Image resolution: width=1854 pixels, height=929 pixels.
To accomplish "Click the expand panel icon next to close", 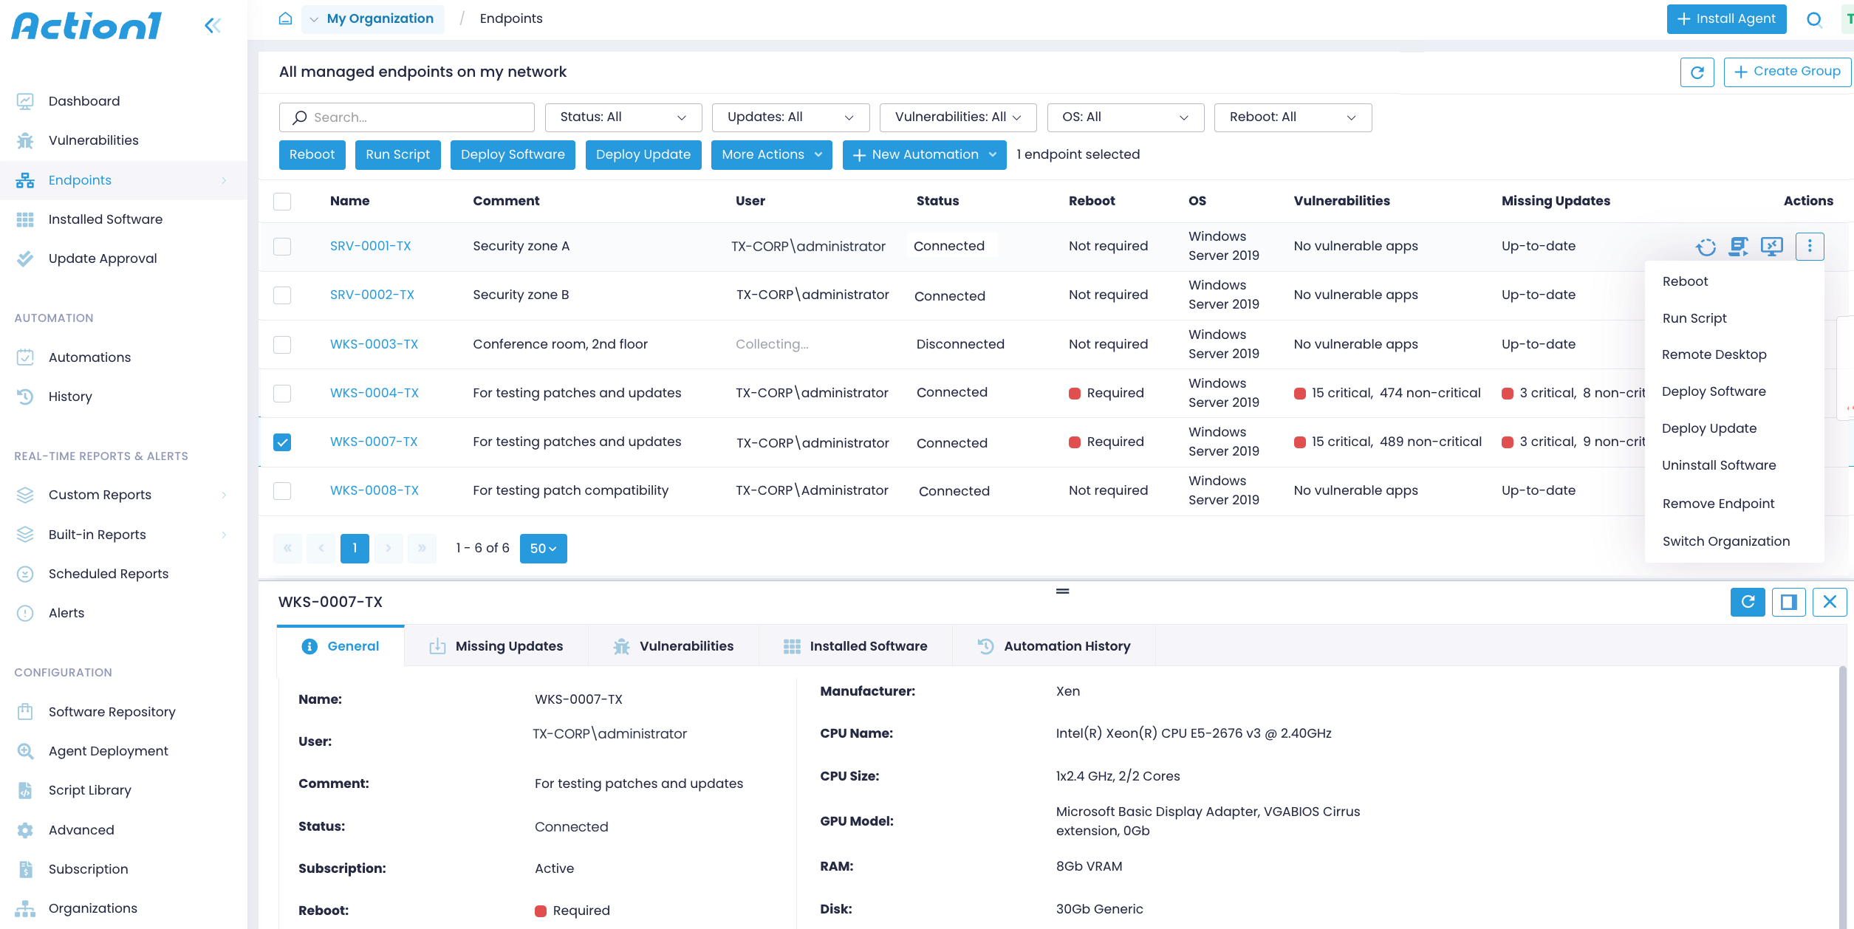I will click(x=1789, y=602).
